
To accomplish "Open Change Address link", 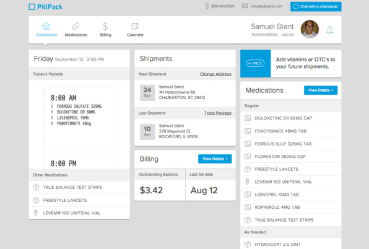I will (x=215, y=74).
